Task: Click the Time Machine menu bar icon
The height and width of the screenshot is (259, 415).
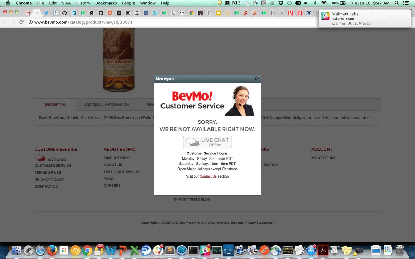Action: (289, 3)
